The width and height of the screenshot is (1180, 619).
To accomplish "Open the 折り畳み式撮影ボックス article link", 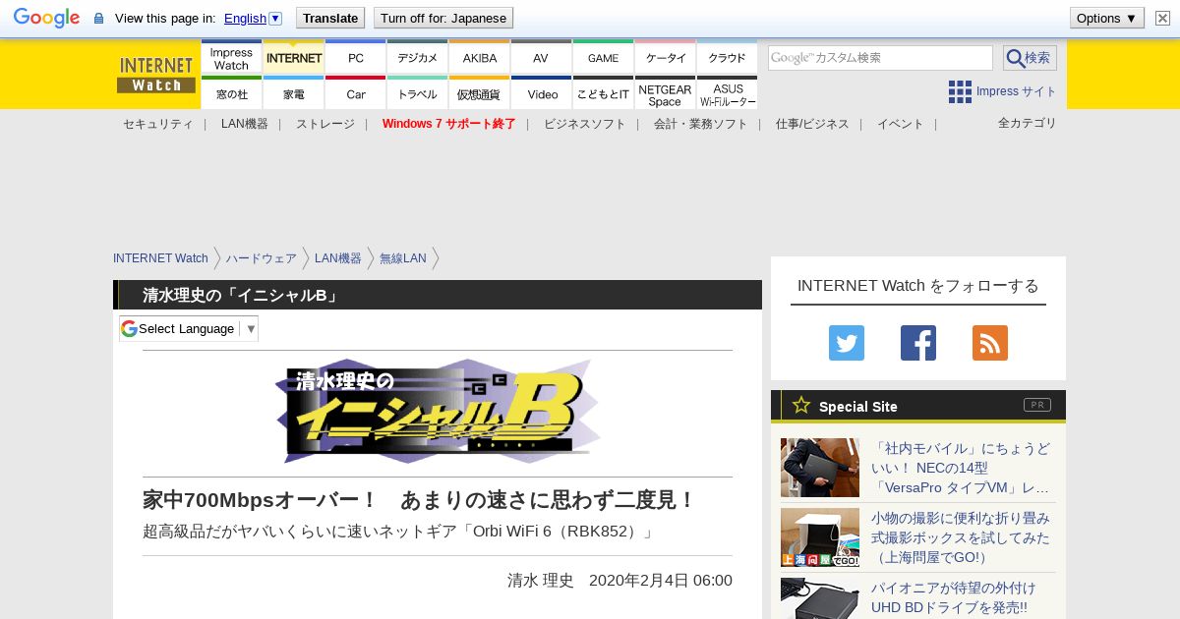I will coord(961,537).
